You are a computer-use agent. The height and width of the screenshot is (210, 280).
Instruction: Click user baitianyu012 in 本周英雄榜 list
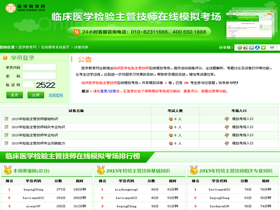[x=34, y=198]
